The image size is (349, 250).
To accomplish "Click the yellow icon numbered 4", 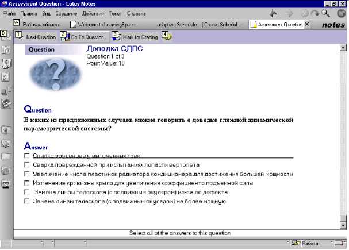I will coord(167,36).
